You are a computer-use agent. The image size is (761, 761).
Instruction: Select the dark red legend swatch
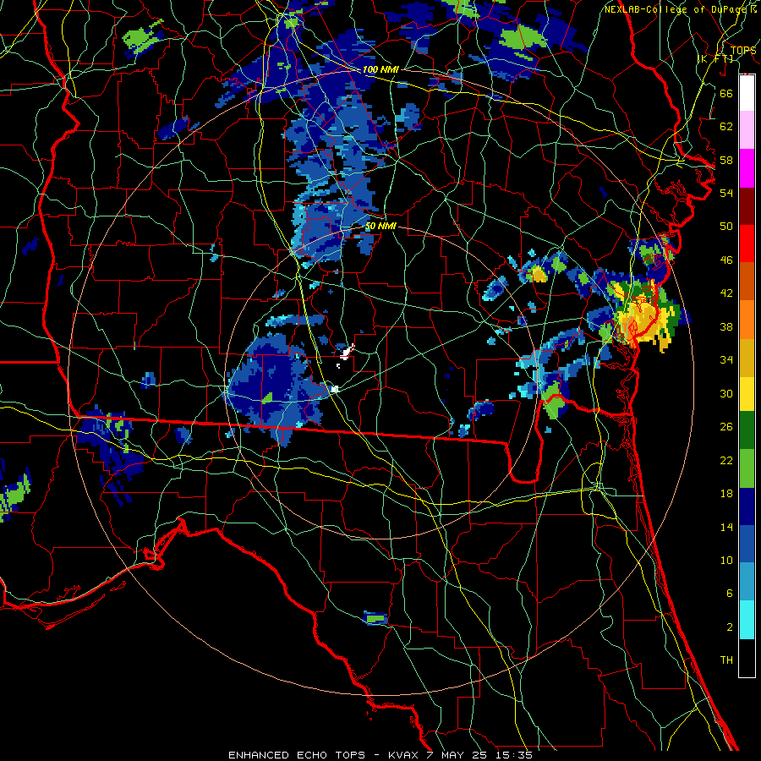tap(747, 205)
